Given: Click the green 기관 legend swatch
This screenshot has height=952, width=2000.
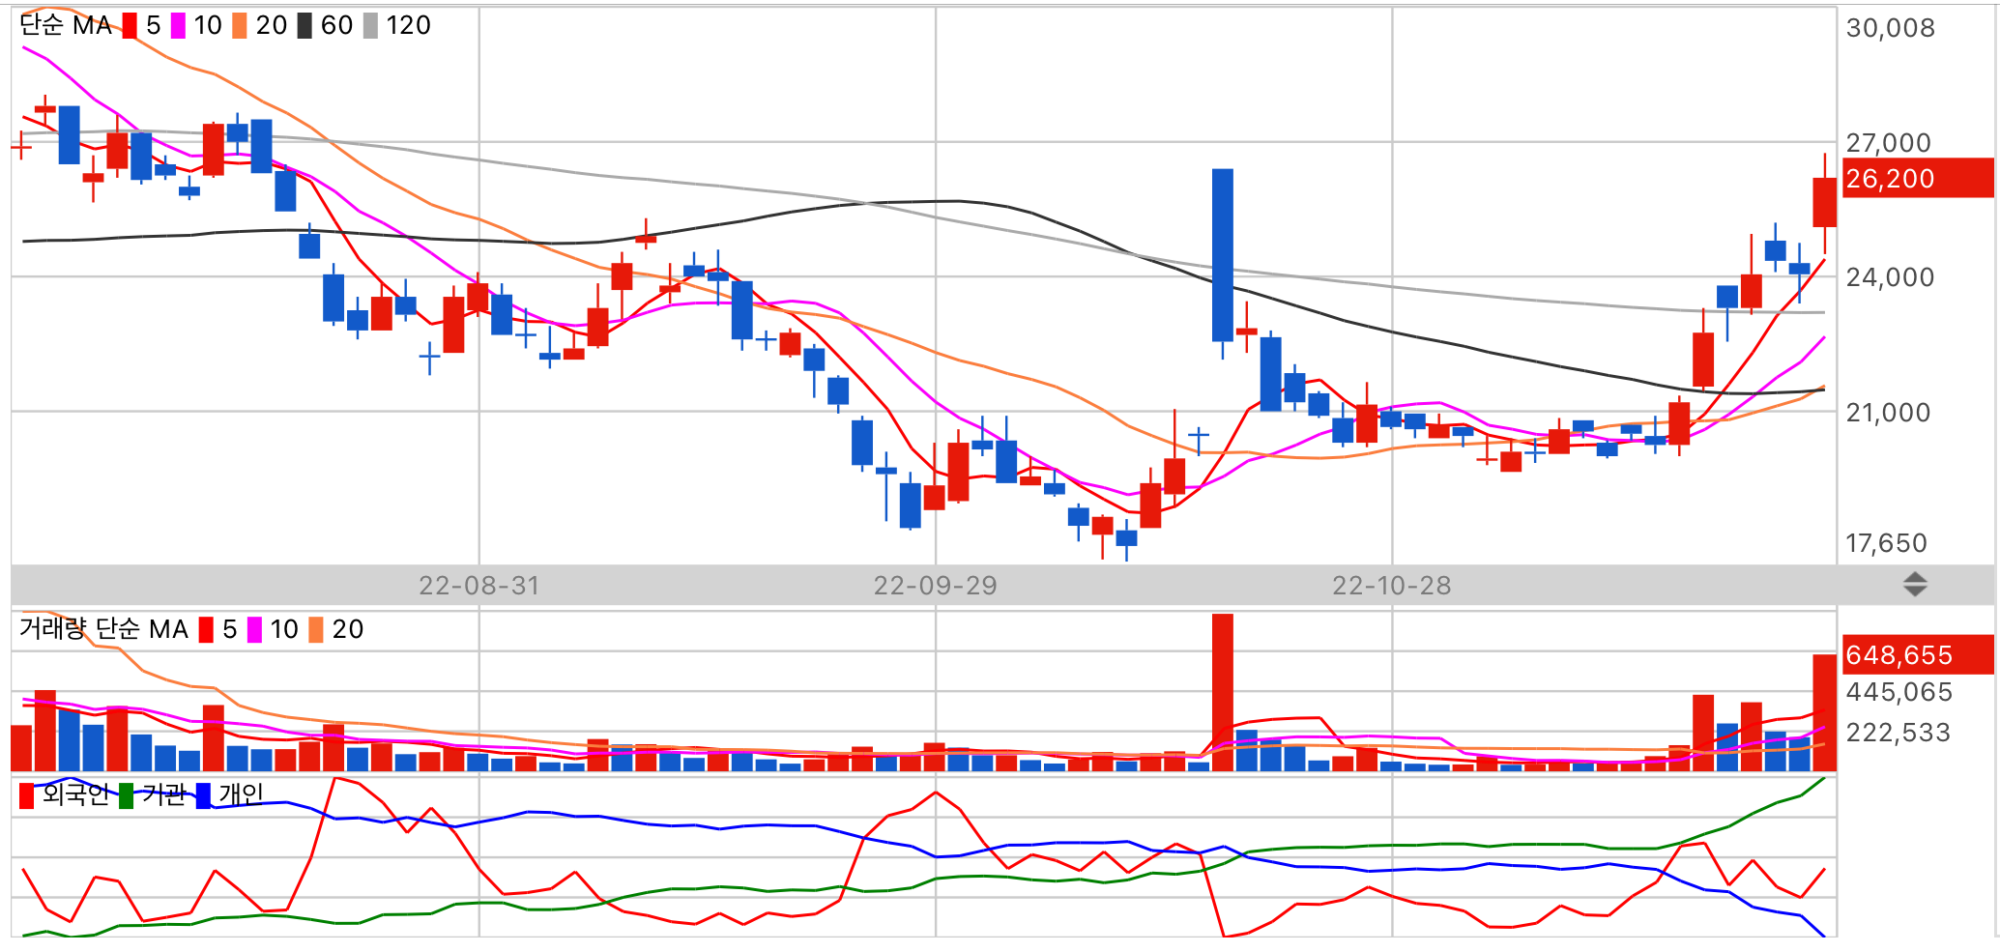Looking at the screenshot, I should point(127,795).
